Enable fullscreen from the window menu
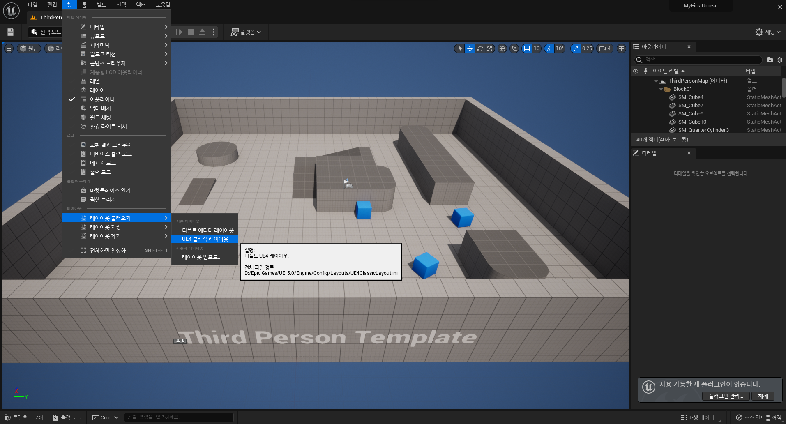The height and width of the screenshot is (424, 786). point(117,250)
